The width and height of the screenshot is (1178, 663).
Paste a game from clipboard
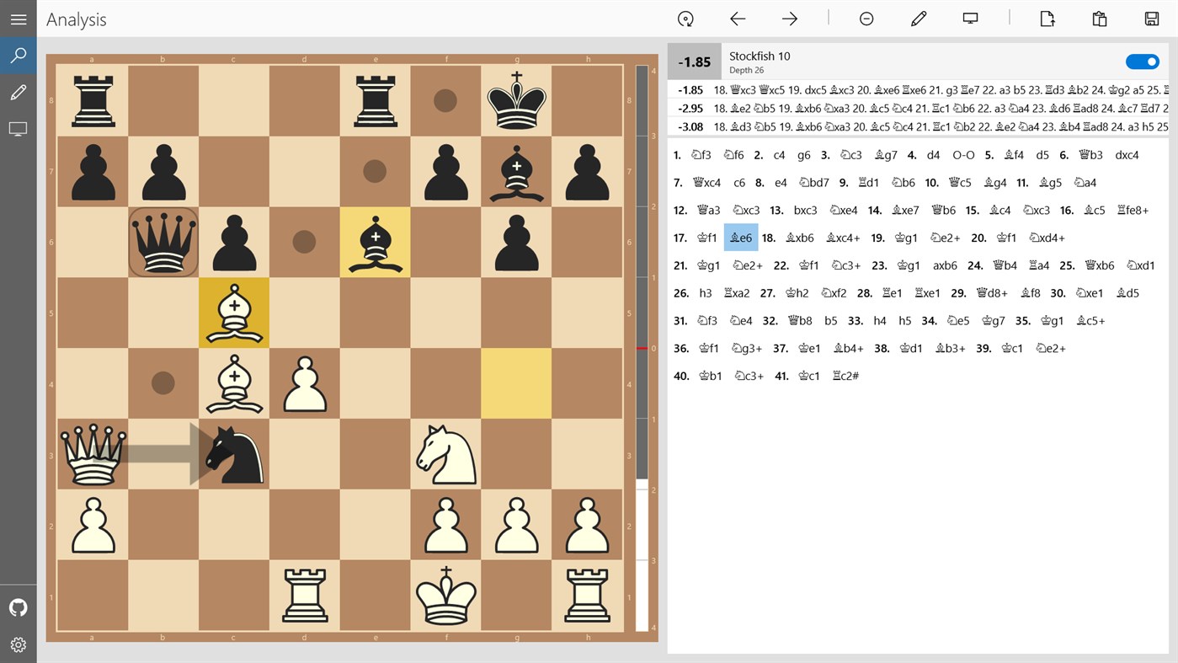[x=1099, y=19]
